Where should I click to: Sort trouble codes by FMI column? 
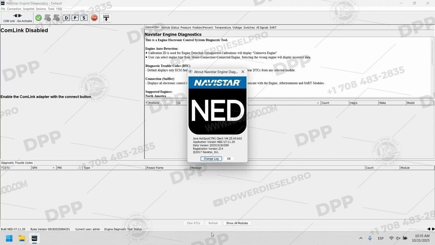(69, 168)
